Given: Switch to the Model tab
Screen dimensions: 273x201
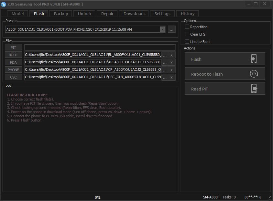Looking at the screenshot, I should point(17,14).
